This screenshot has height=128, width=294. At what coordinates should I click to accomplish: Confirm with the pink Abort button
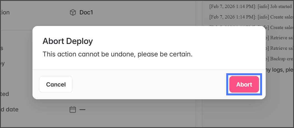point(244,85)
